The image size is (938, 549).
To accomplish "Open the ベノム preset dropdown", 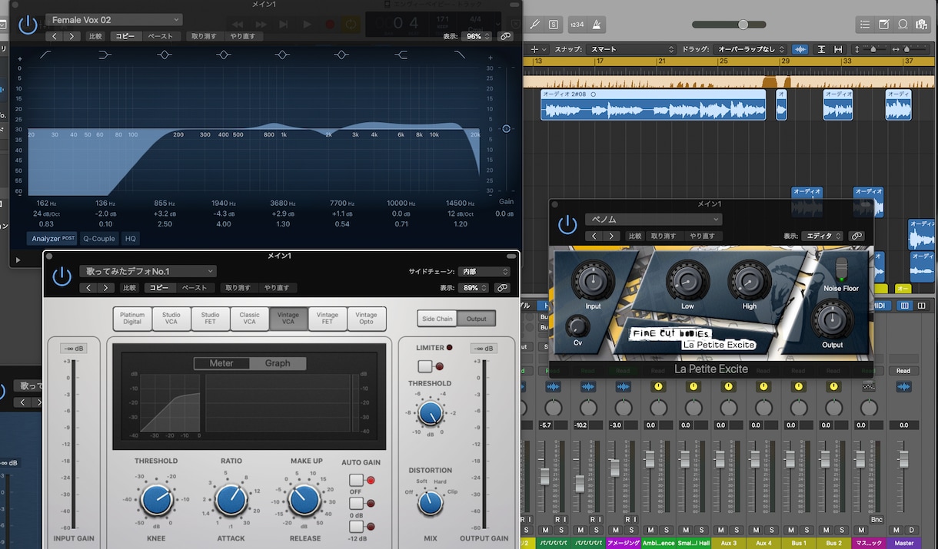I will coord(654,220).
